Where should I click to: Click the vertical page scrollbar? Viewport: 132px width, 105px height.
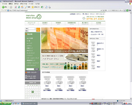pyautogui.click(x=131, y=56)
